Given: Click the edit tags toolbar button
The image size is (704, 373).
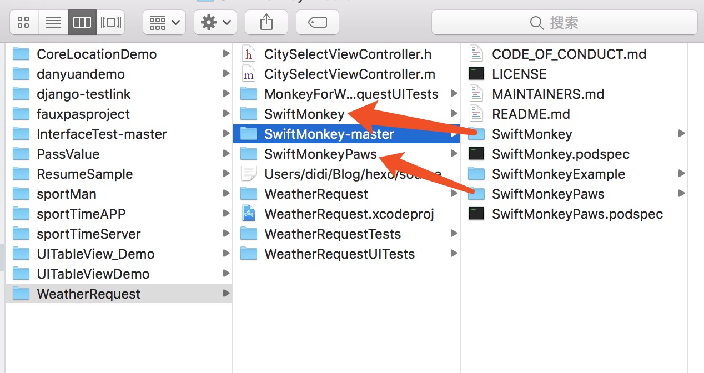Looking at the screenshot, I should [318, 22].
